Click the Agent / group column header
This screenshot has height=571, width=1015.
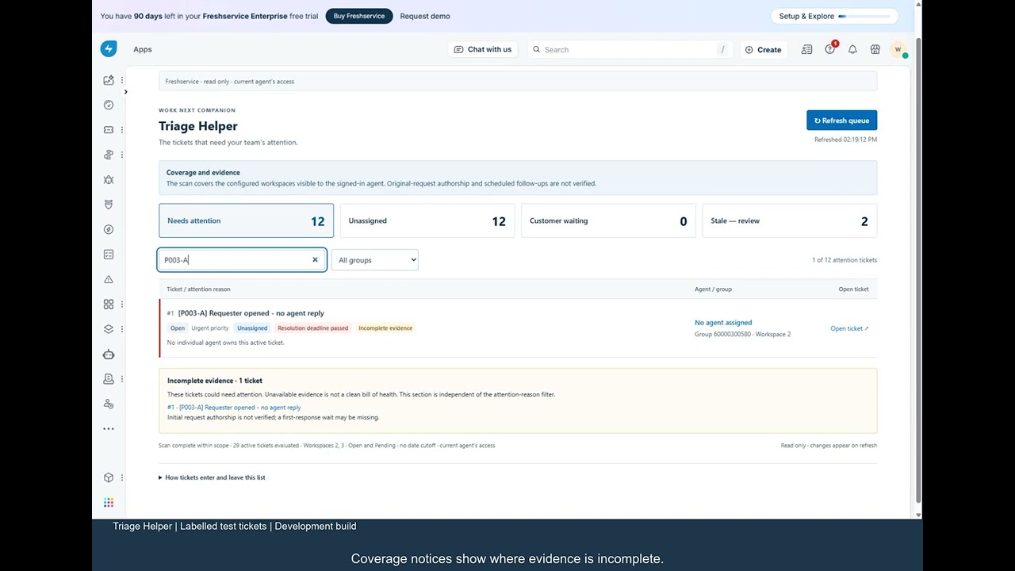[713, 289]
